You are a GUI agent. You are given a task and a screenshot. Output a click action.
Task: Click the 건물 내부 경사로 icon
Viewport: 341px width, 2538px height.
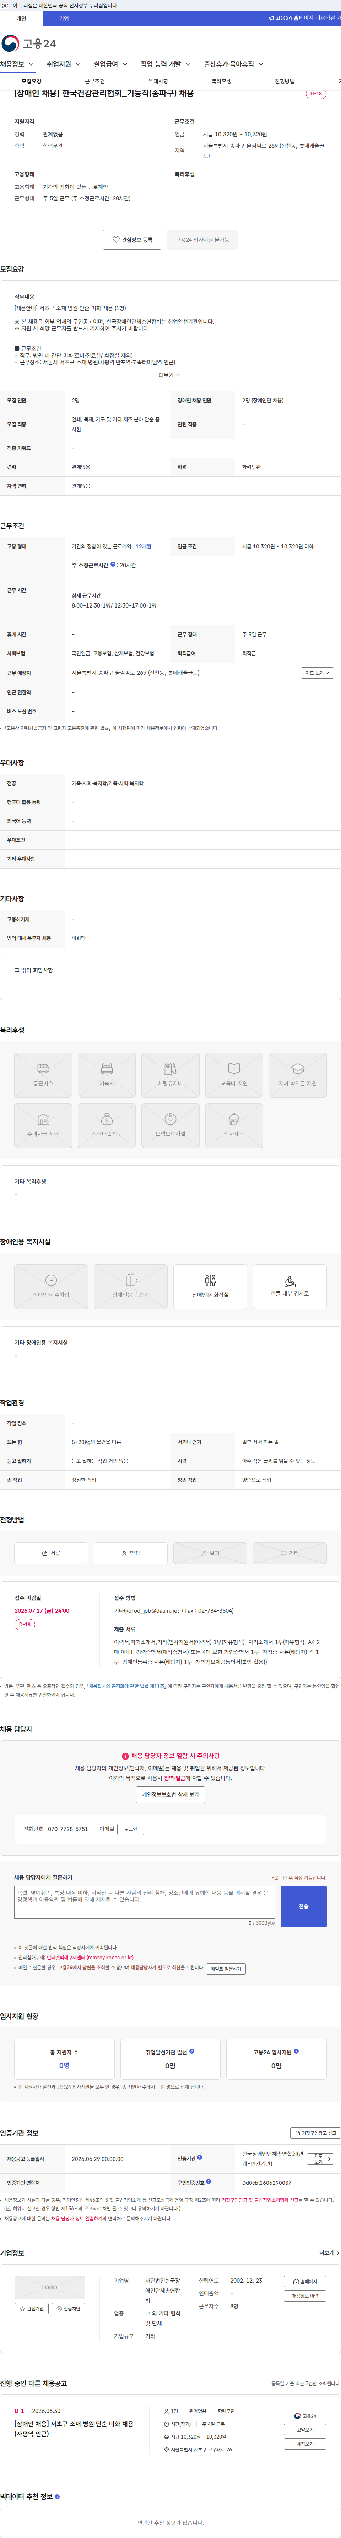pyautogui.click(x=290, y=1287)
